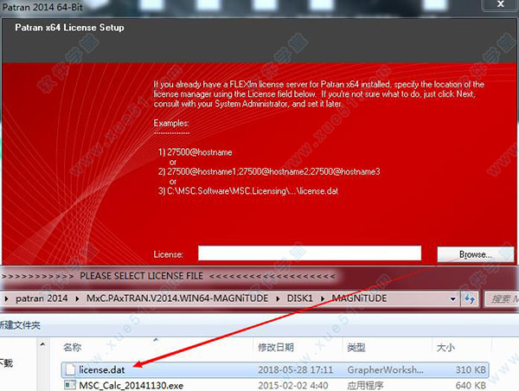519x391 pixels.
Task: Click the MxC.PAxTRAN.V2014.WIN64-MAGNiTUDE breadcrumb
Action: coord(177,298)
